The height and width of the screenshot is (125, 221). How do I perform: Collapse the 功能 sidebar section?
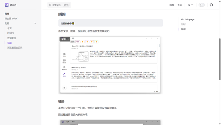point(35,23)
